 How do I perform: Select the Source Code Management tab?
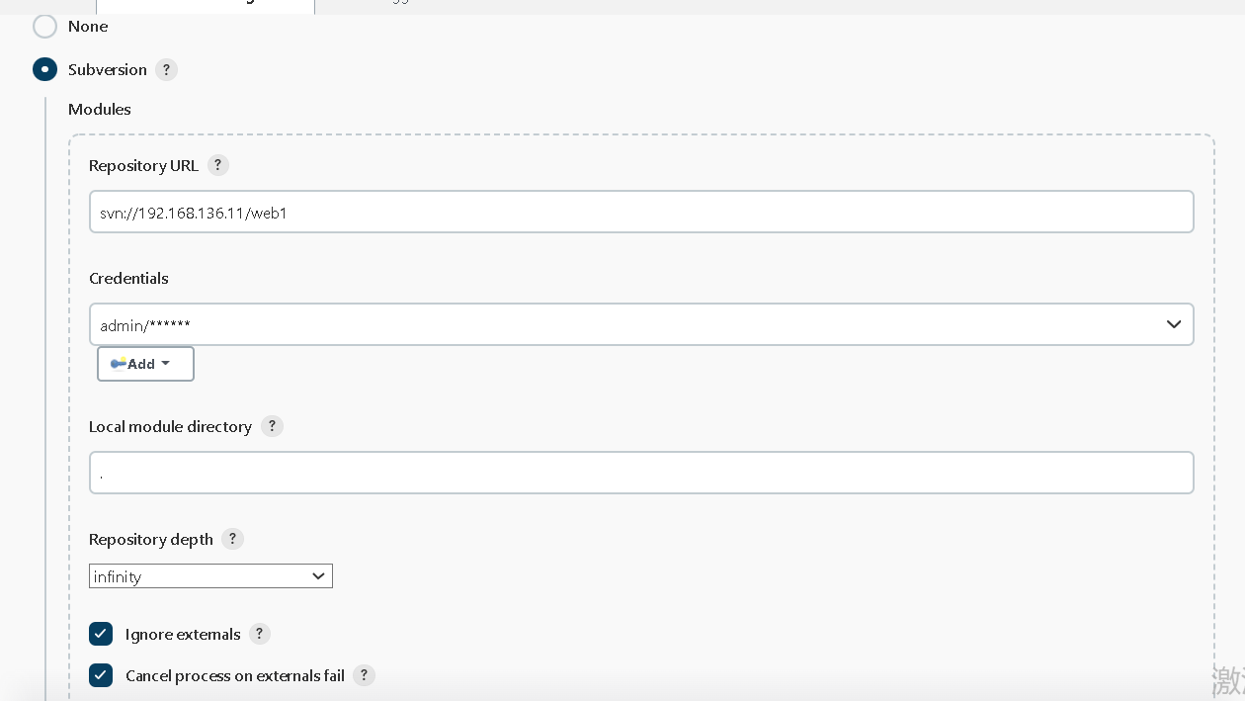pos(206,3)
